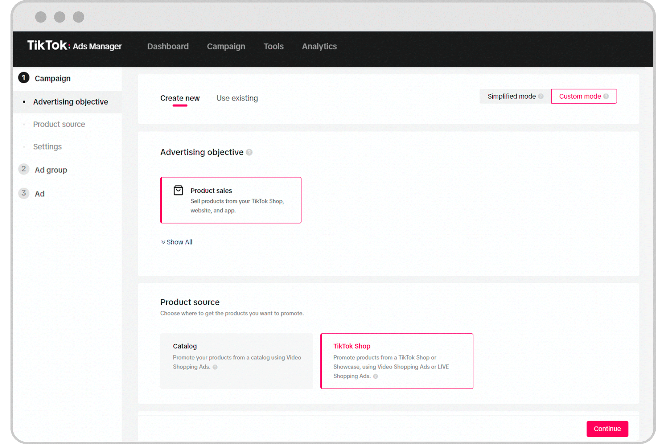Screen dimensions: 666x444
Task: Click the Custom mode help icon
Action: coord(606,97)
